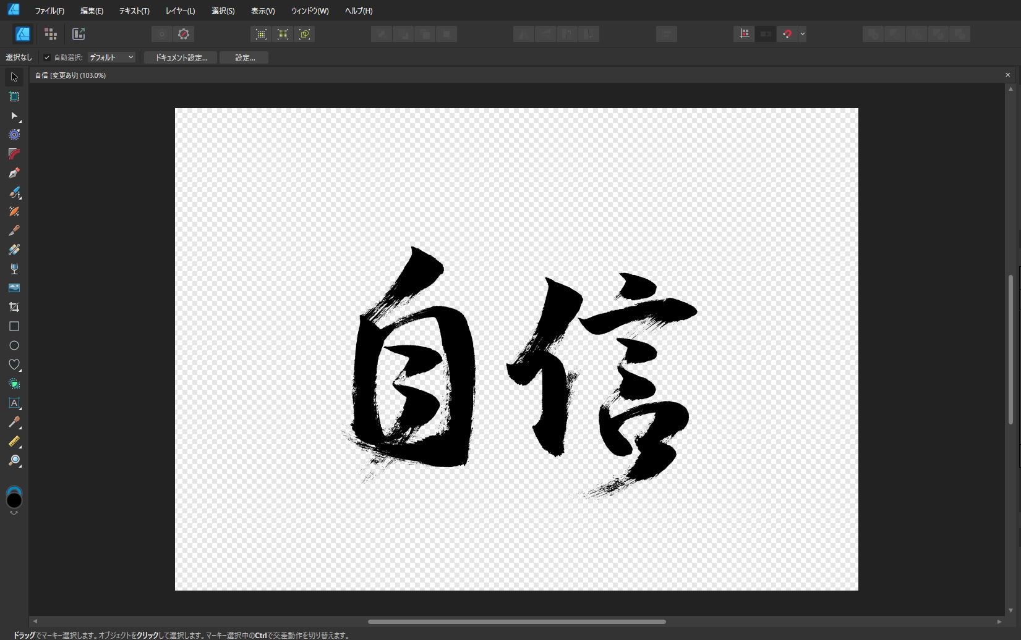Choose the Rectangle shape tool
The image size is (1021, 640).
pos(14,326)
